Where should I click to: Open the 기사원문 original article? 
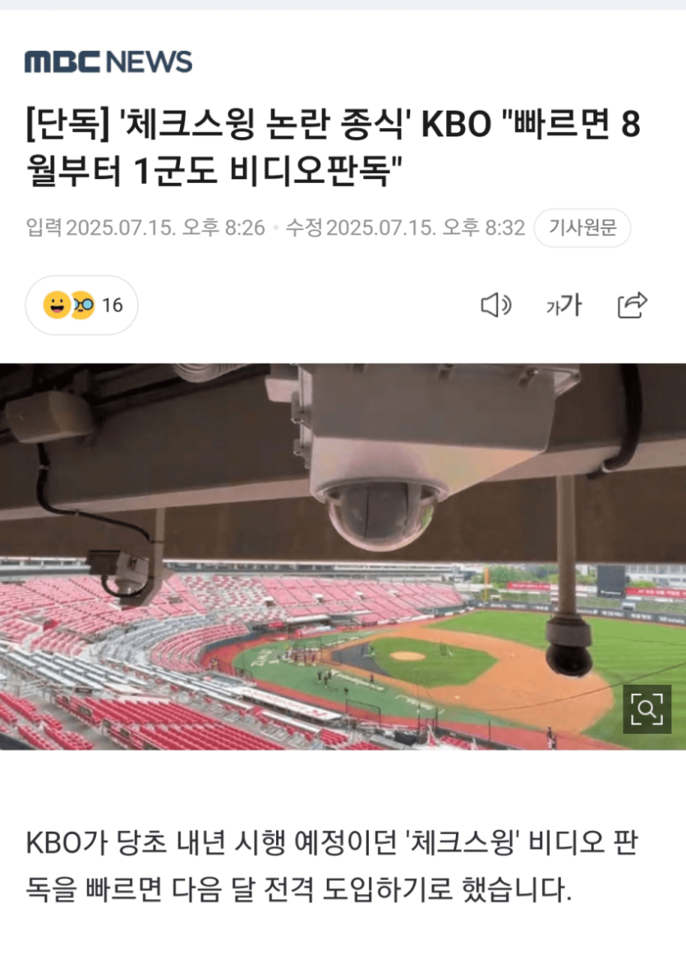[582, 228]
